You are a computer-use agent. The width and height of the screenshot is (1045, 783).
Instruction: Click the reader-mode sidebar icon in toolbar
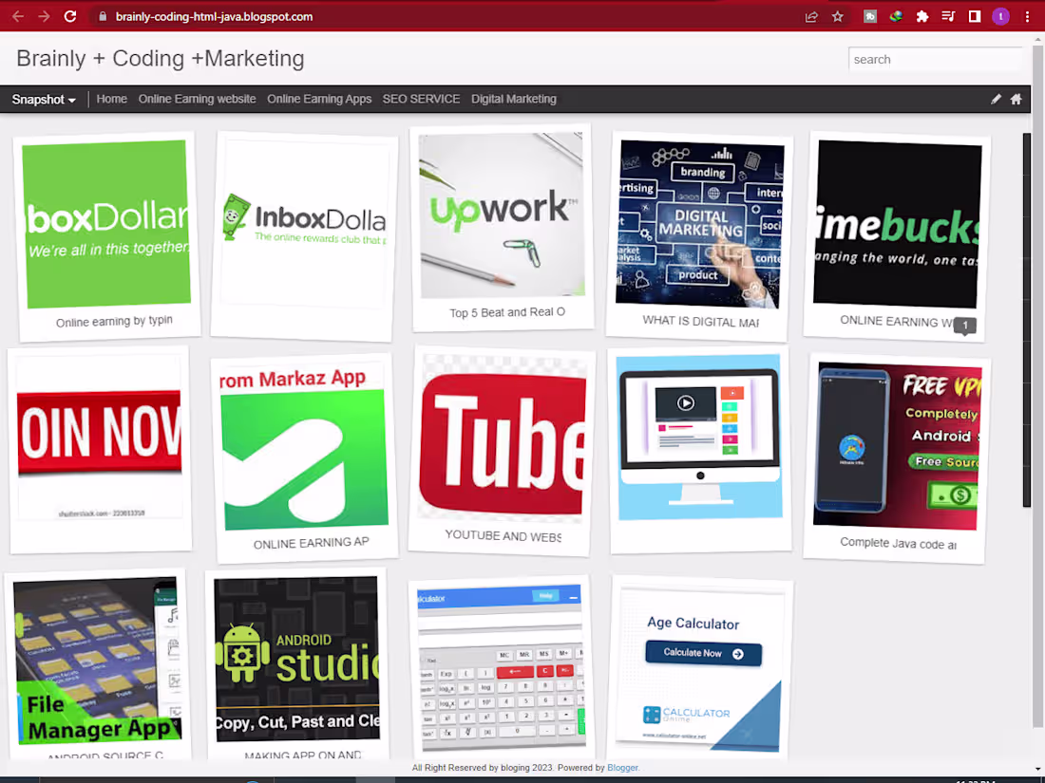pos(974,16)
